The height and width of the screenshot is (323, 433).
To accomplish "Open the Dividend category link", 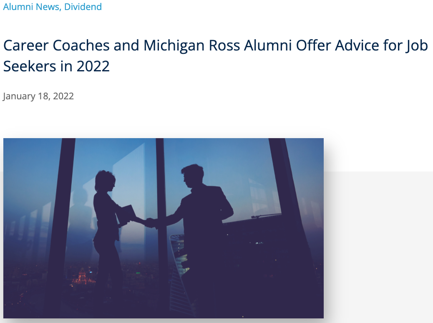I will click(83, 7).
